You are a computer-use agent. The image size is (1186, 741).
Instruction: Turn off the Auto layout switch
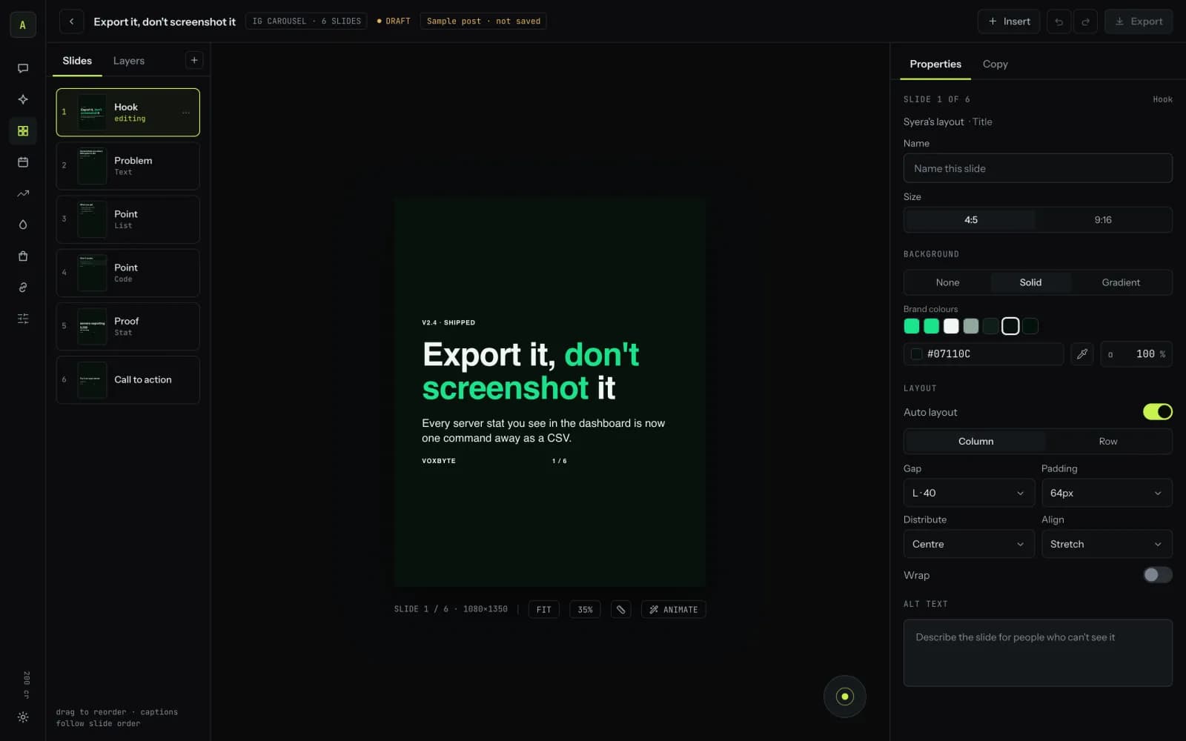1157,412
